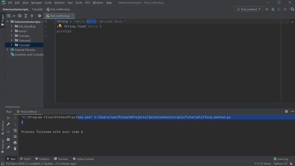Click the Run panel stop square icon
This screenshot has height=166, width=295.
point(8,132)
